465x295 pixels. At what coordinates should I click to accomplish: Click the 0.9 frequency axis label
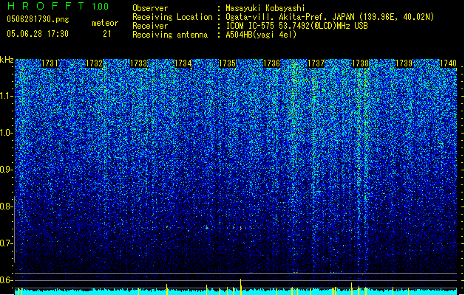click(7, 170)
